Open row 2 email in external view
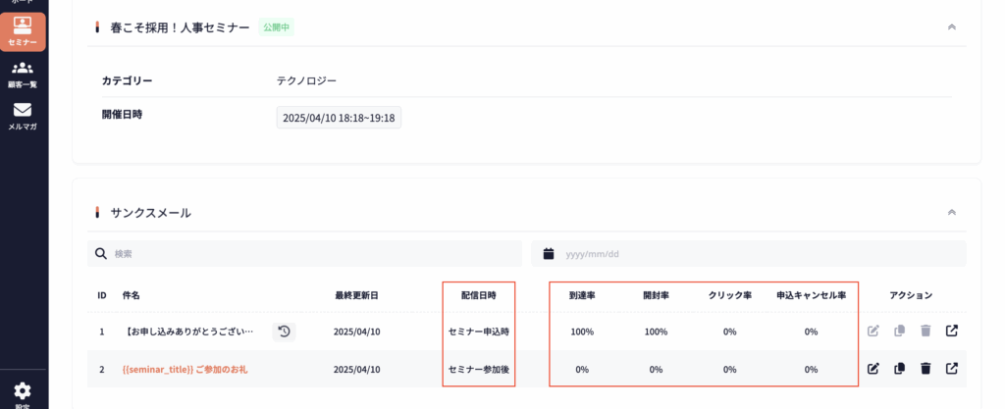Screen dimensions: 1005x409 (x=951, y=369)
